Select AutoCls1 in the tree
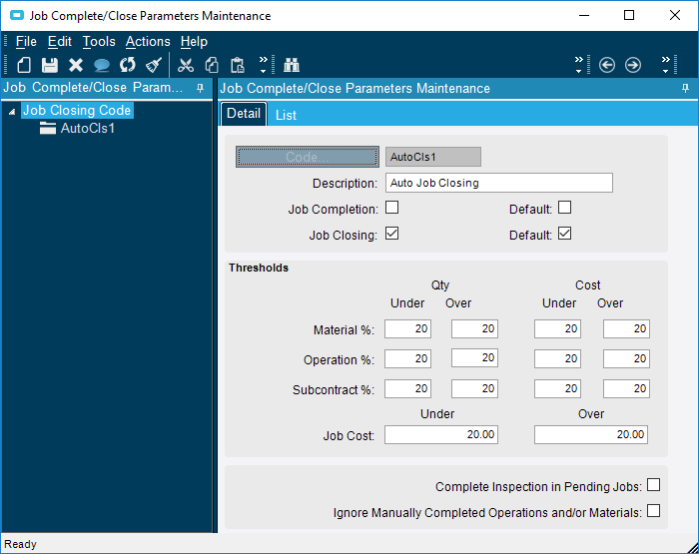 coord(88,129)
